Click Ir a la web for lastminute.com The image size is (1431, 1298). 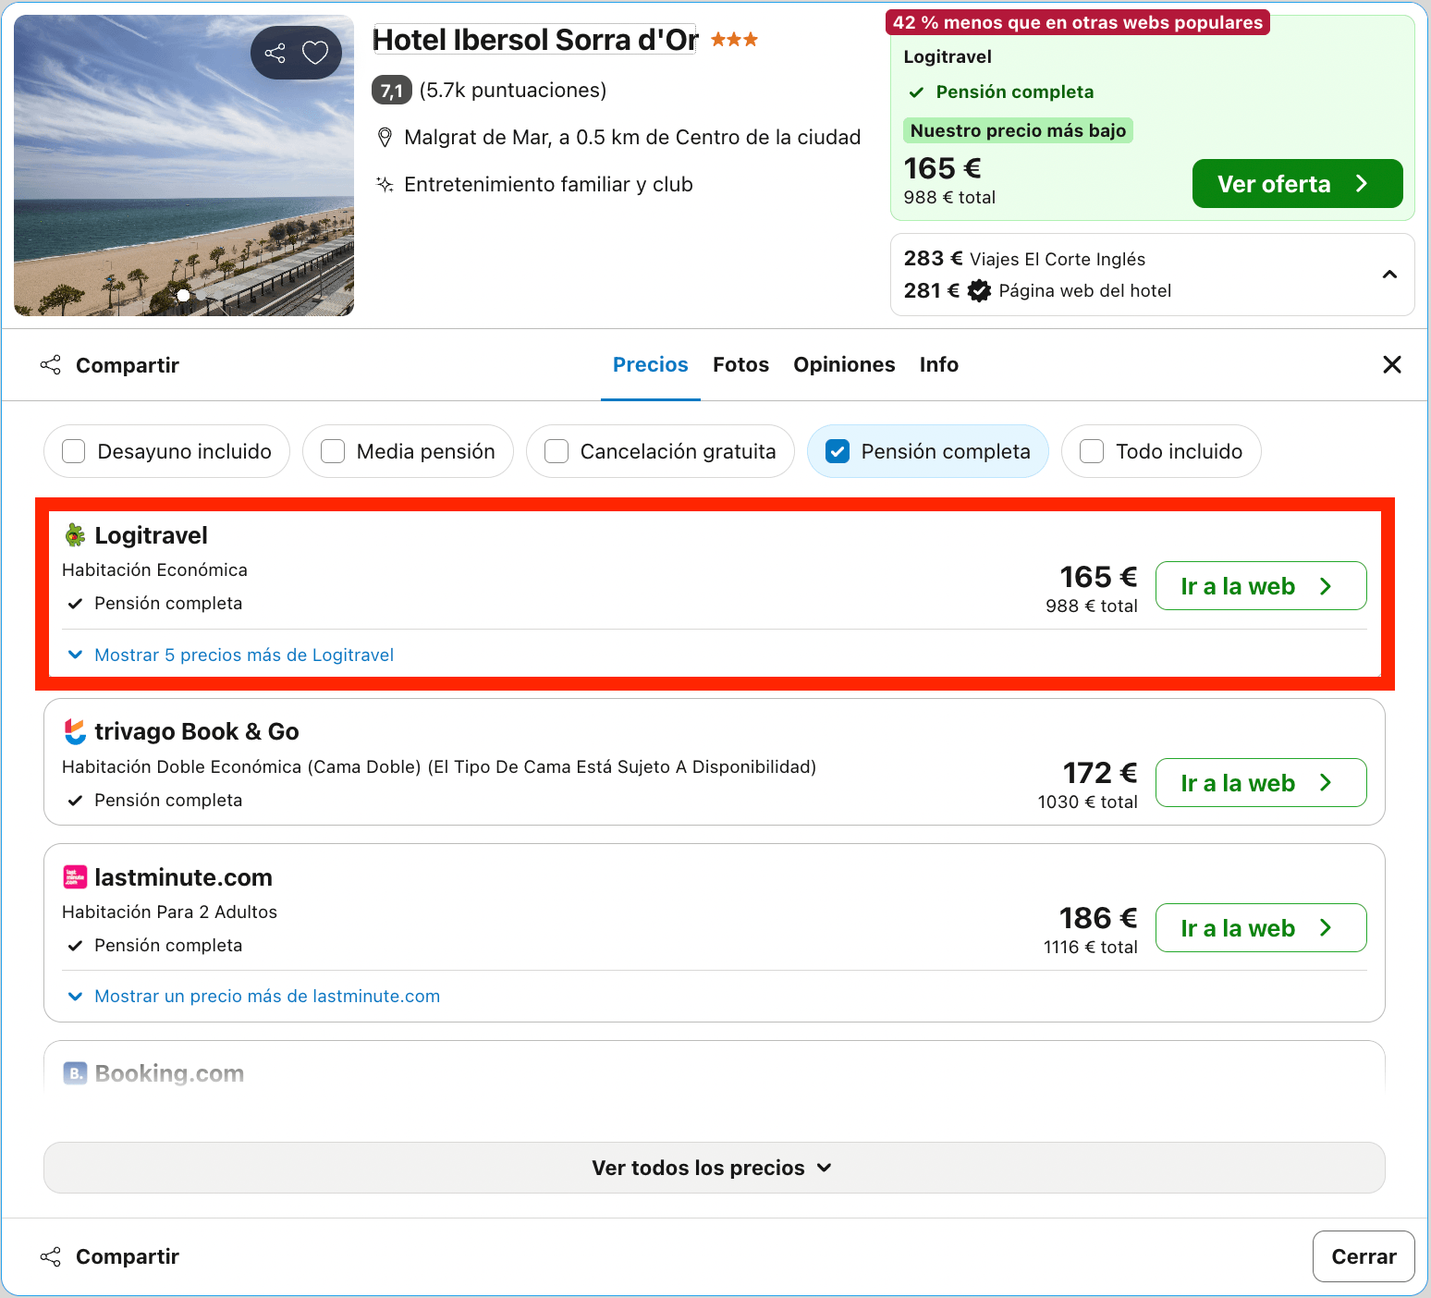tap(1261, 928)
